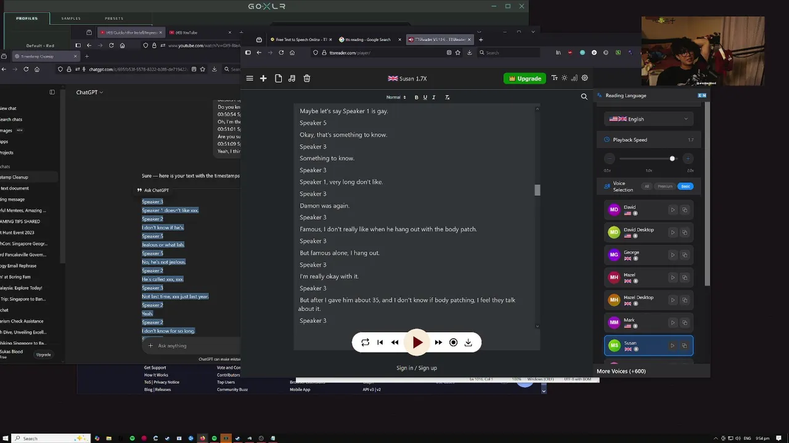Select the All voice filter

[x=647, y=186]
